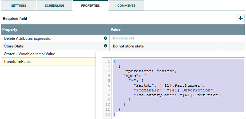Click the "TcdMakeID" mapping line
Screen dimensions: 246x119
click(x=174, y=90)
